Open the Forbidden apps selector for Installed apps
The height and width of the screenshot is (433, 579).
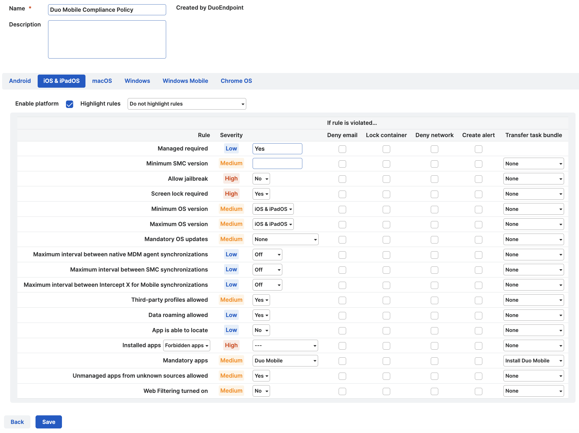click(186, 345)
